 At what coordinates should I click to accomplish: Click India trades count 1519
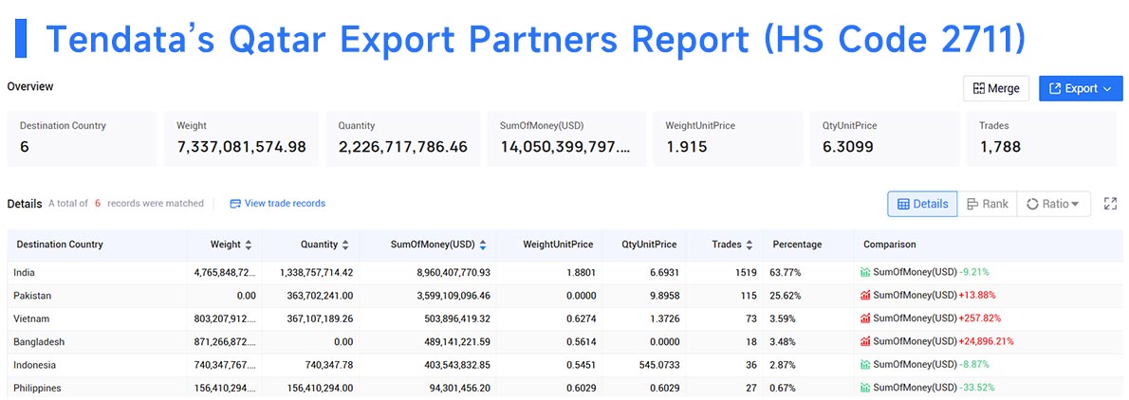(746, 273)
